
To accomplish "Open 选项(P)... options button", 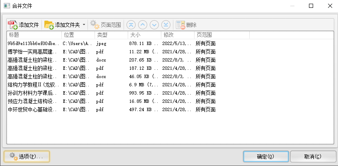I will [27, 157].
